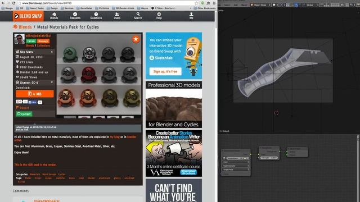Reload the page in browser
The image size is (360, 202).
13,3
